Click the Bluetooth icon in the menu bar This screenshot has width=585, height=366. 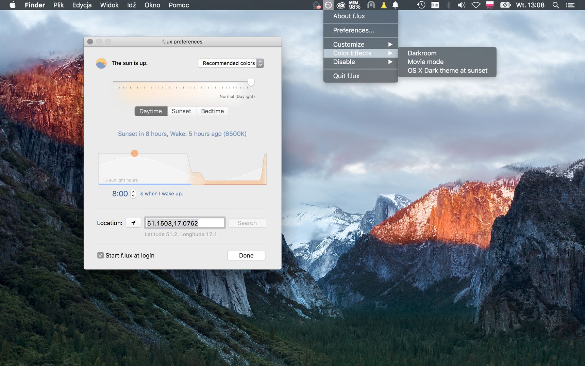[x=448, y=5]
